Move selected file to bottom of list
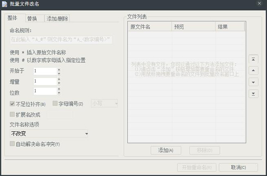267x176 pixels. point(253,94)
